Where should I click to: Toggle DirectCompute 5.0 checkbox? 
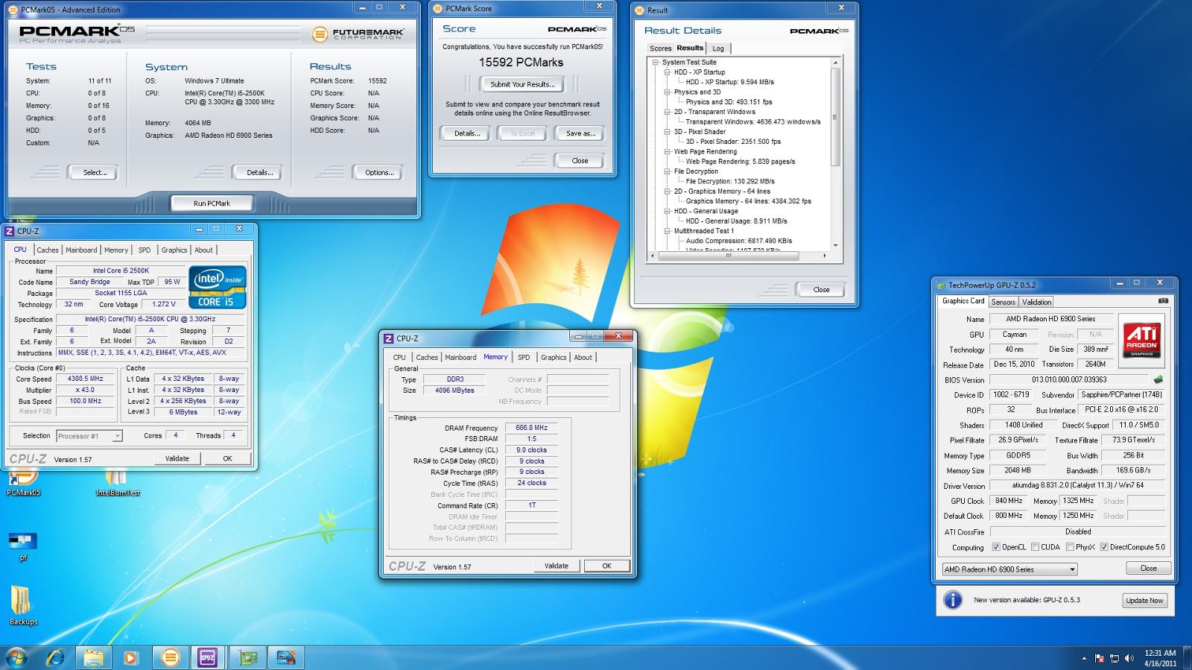coord(1104,547)
